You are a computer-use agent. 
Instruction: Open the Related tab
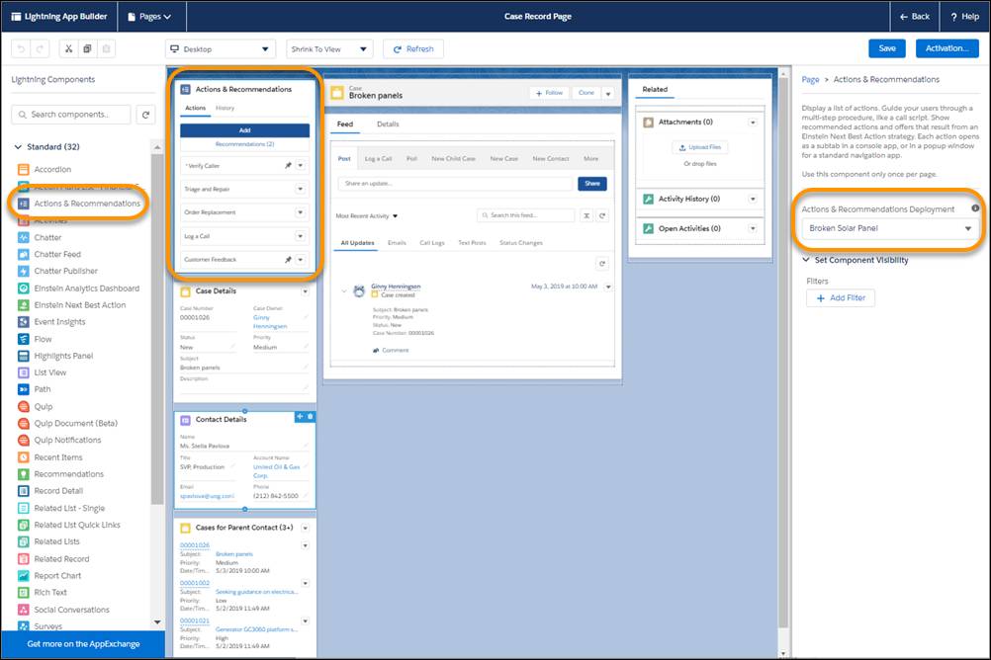[x=655, y=89]
